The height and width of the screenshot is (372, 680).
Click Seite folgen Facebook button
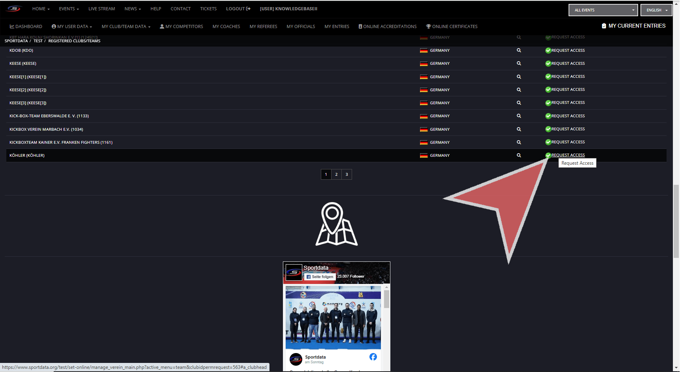[320, 277]
